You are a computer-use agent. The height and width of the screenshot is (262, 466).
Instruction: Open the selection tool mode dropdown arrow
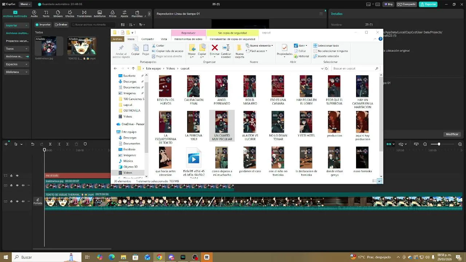(x=21, y=144)
